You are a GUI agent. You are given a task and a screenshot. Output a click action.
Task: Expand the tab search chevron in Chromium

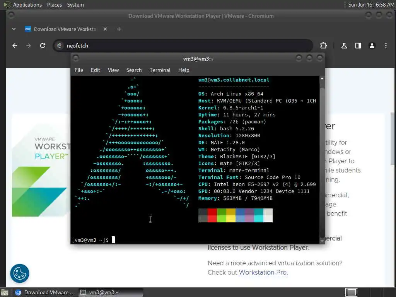click(14, 29)
